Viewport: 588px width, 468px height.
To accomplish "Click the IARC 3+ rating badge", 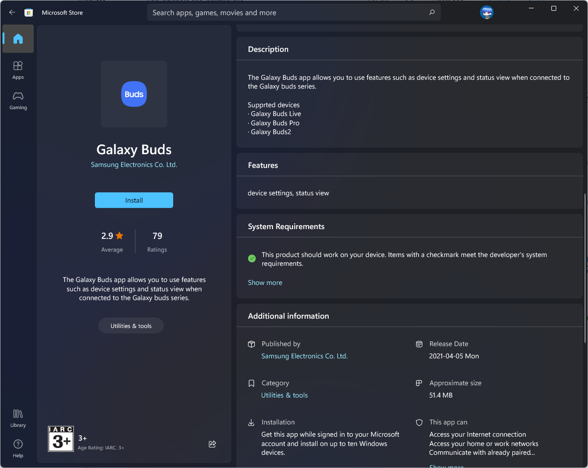I will pyautogui.click(x=61, y=439).
